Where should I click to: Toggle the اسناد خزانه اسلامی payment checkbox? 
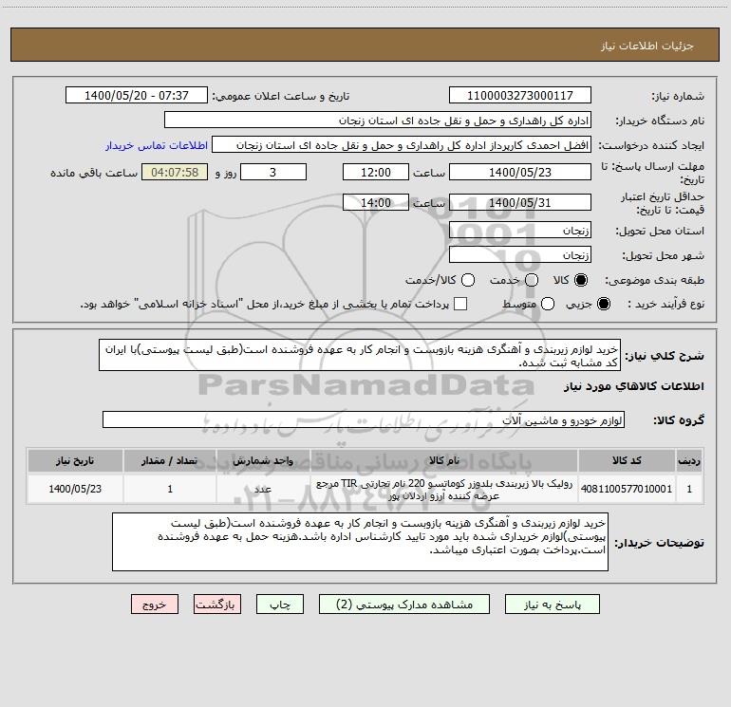(460, 304)
